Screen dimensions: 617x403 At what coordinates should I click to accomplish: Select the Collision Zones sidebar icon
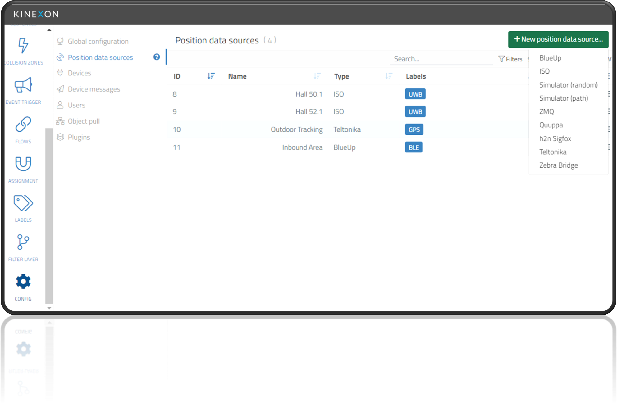(23, 47)
